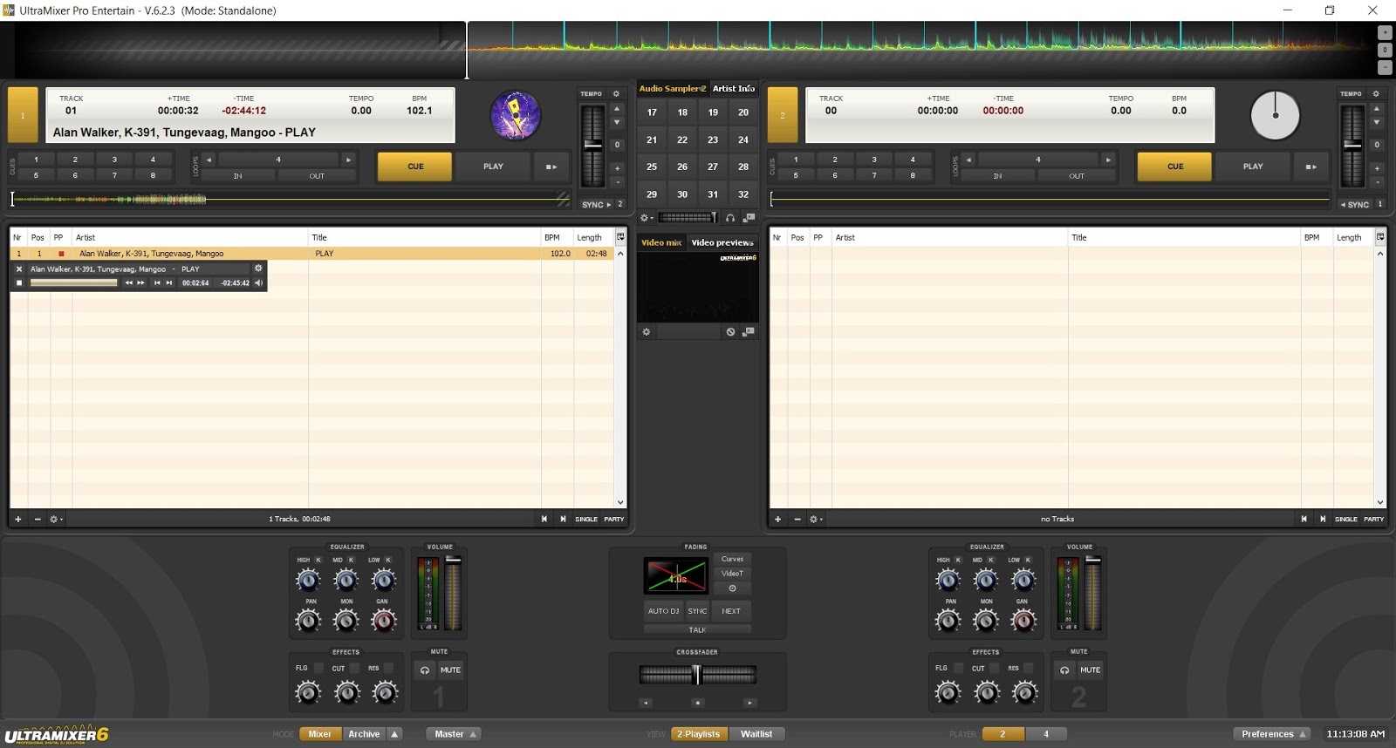Center the crossfader with the dot button
The width and height of the screenshot is (1396, 748).
click(697, 703)
